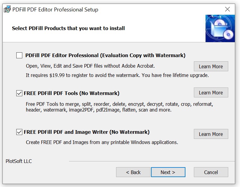Click 'Open, View, Edit and Save PDF files' text

click(x=90, y=66)
